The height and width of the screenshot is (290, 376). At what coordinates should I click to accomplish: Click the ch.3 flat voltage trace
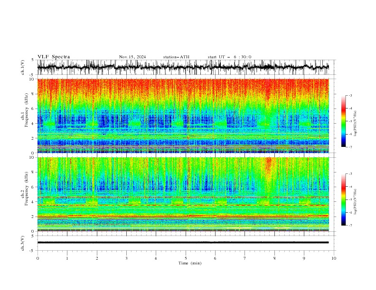click(x=183, y=243)
